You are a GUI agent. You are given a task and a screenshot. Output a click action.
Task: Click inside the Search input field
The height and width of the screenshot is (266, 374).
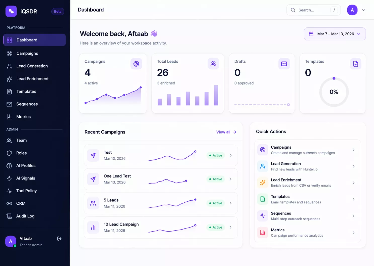tap(313, 10)
